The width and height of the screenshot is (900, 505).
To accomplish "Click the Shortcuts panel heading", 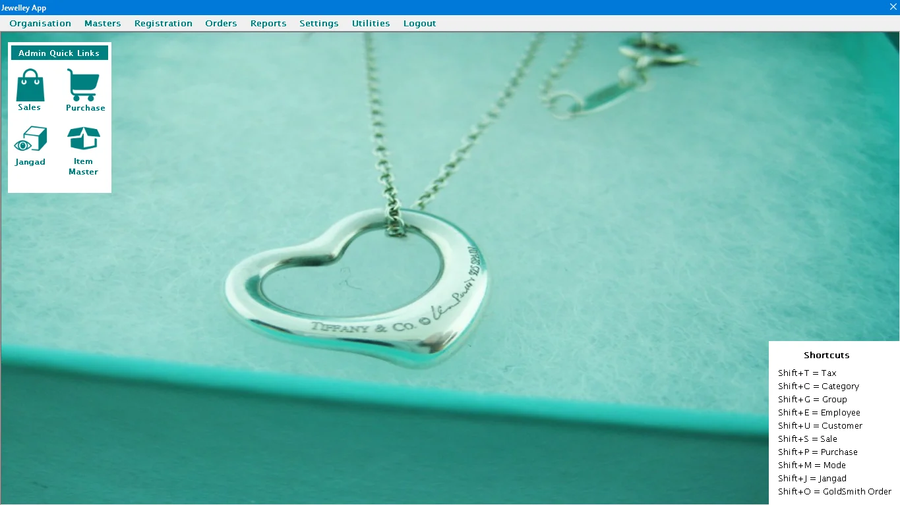I will (827, 355).
